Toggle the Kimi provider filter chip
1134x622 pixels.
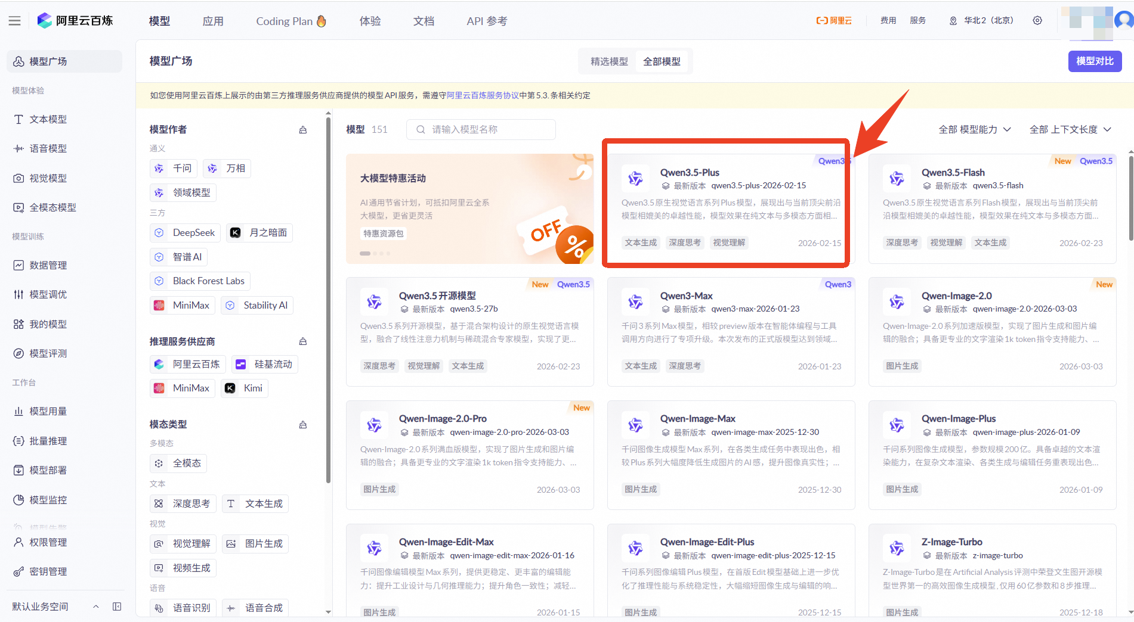click(x=245, y=388)
